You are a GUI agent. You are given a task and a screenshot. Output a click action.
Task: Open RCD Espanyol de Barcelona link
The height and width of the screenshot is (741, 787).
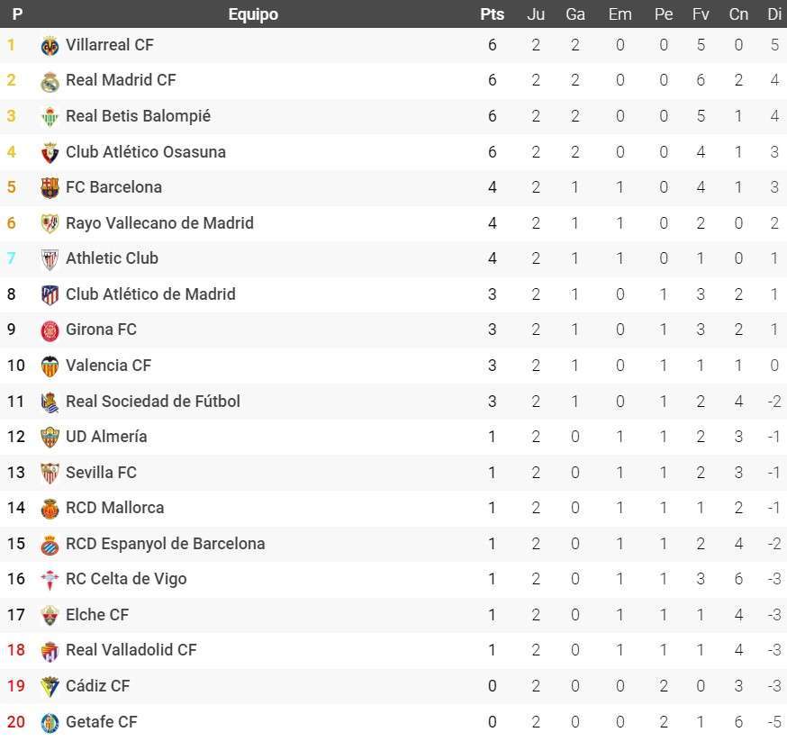coord(166,544)
